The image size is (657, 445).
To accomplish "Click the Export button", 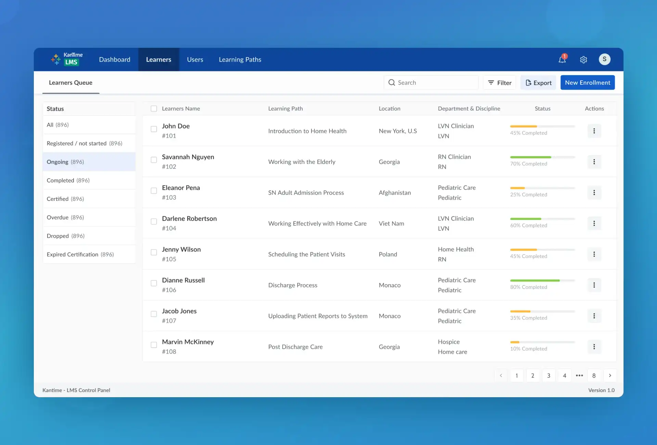I will [x=538, y=83].
